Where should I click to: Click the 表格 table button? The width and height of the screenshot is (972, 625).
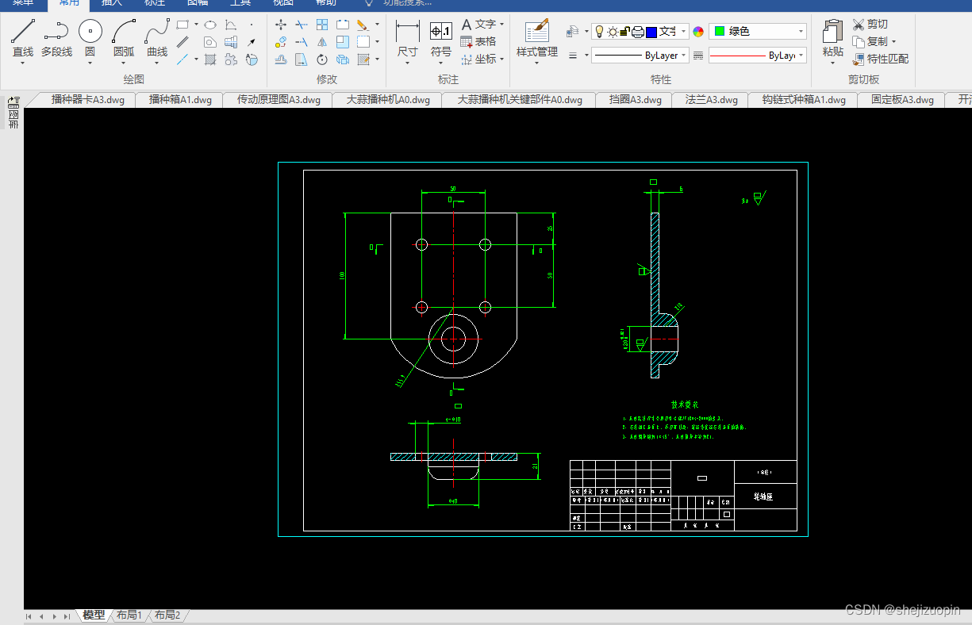coord(478,42)
